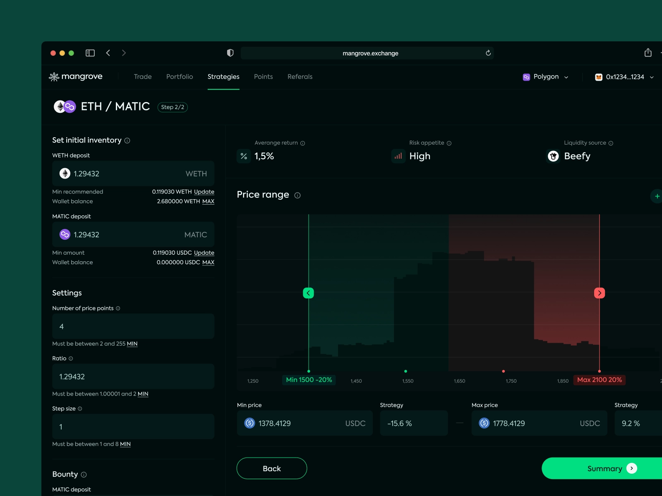Open info icon next to Bounty
662x496 pixels.
coord(84,475)
